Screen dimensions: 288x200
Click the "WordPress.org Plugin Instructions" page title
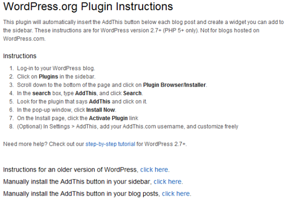point(88,7)
